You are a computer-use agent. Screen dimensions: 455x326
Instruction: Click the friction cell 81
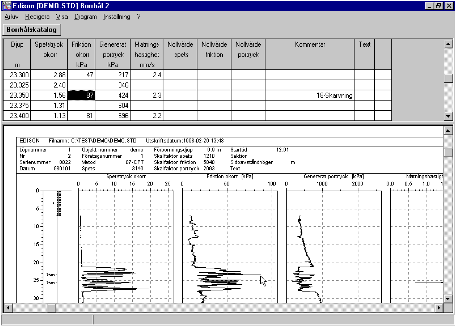pos(81,116)
